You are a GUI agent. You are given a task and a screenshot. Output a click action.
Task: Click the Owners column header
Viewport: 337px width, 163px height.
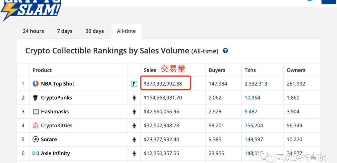296,70
